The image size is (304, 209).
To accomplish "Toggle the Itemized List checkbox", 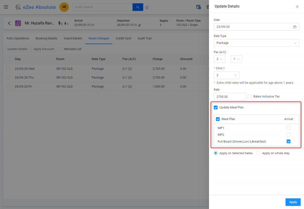I will pos(60,49).
